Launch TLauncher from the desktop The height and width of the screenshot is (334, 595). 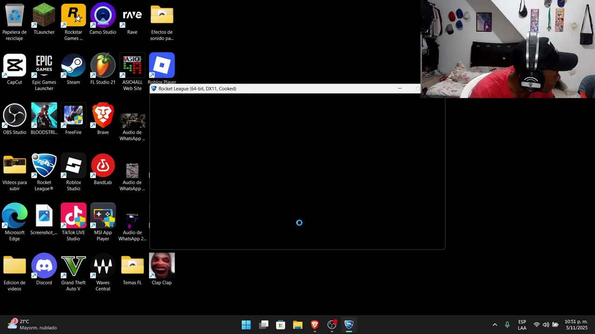coord(44,19)
